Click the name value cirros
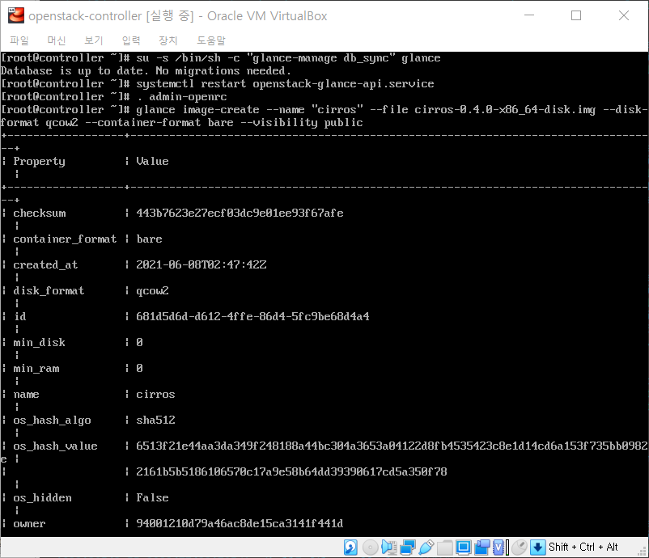649x558 pixels. pos(155,394)
